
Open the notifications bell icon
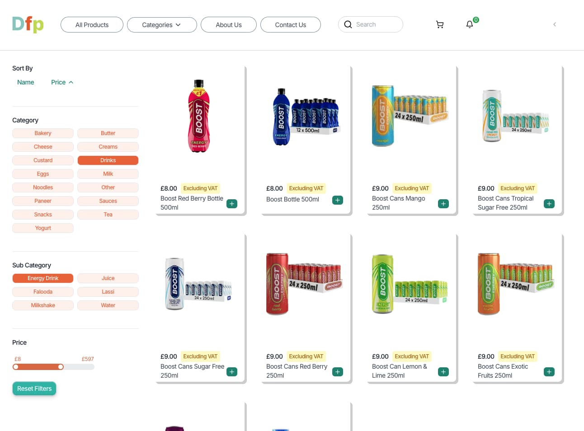tap(470, 24)
